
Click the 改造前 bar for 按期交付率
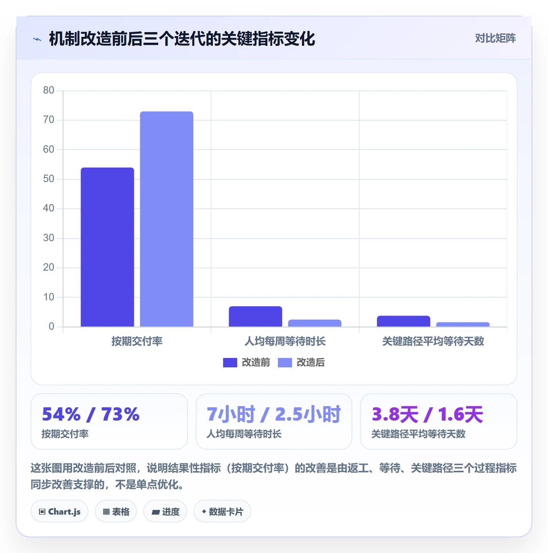point(107,247)
